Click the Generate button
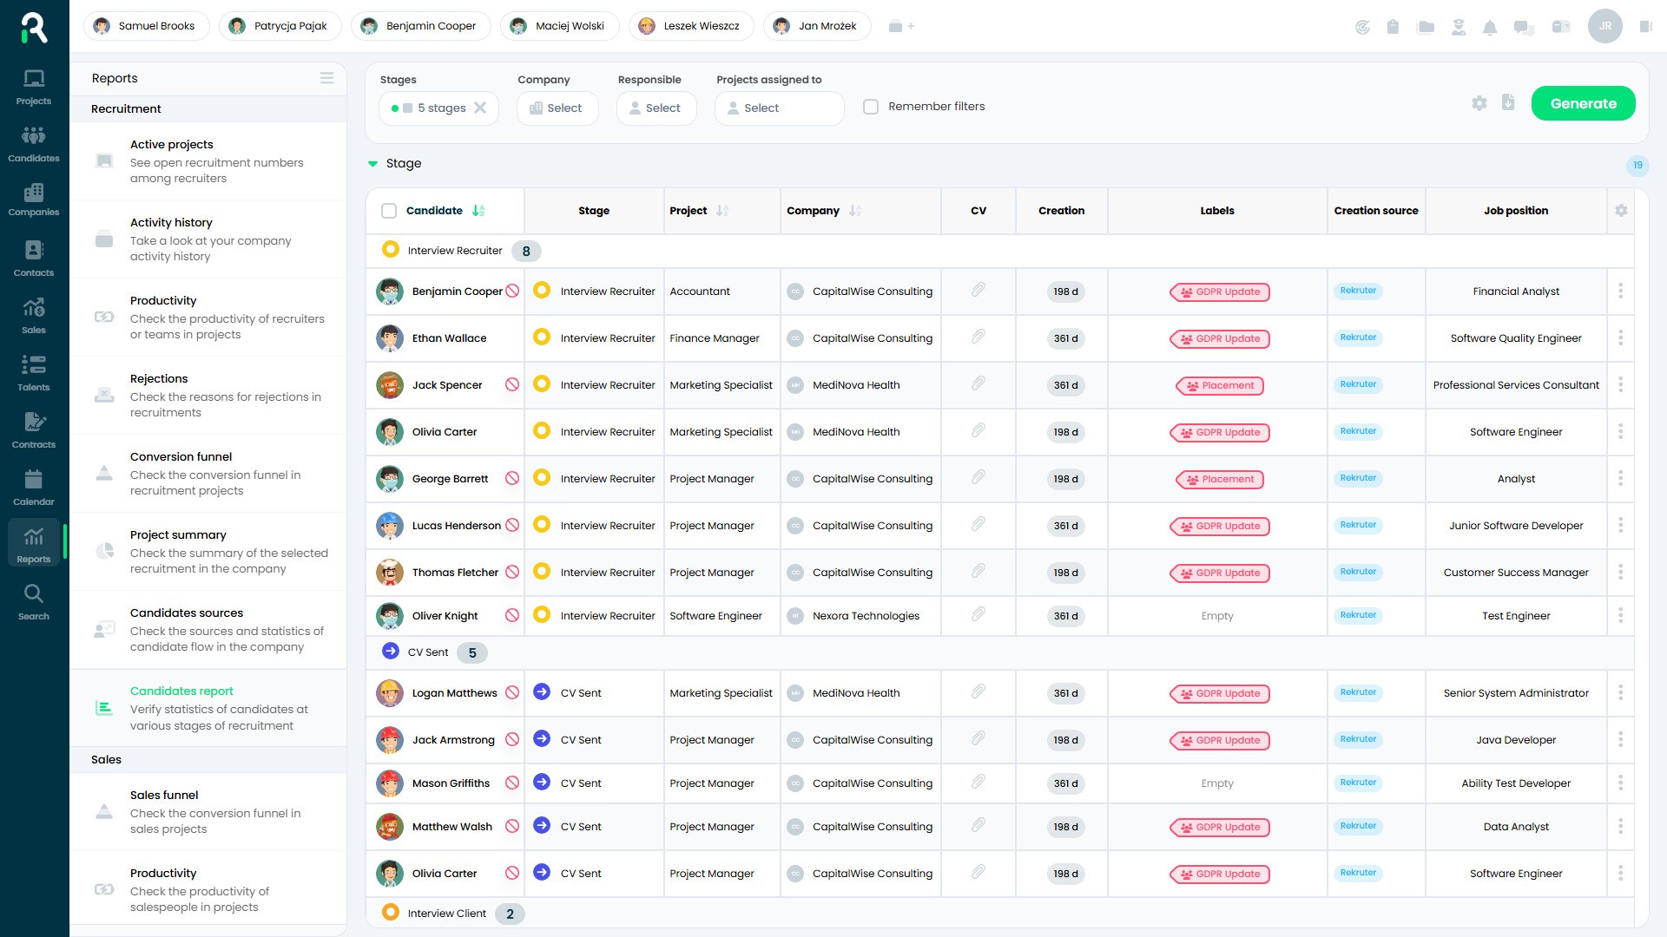1667x937 pixels. [1583, 103]
